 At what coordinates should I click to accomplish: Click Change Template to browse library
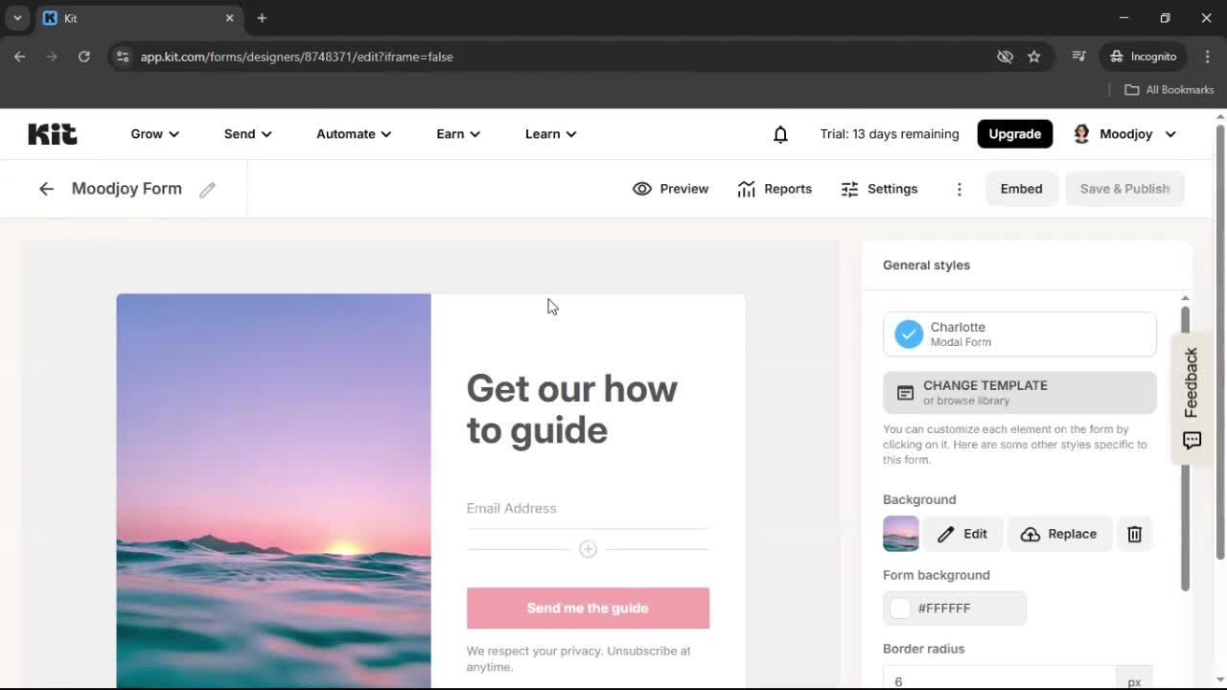1019,392
